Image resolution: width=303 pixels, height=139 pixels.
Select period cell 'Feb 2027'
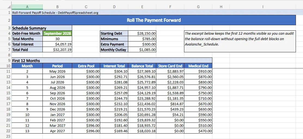tap(57, 120)
